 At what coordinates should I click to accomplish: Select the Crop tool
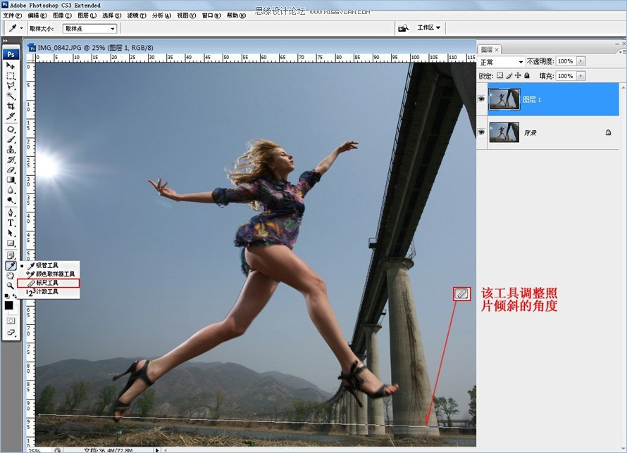point(11,106)
